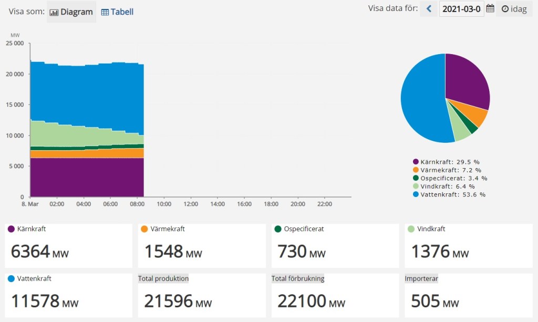Click the idag button
The image size is (538, 322).
(514, 9)
